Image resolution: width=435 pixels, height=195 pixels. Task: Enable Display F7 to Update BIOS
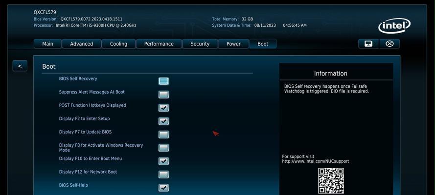pos(163,135)
